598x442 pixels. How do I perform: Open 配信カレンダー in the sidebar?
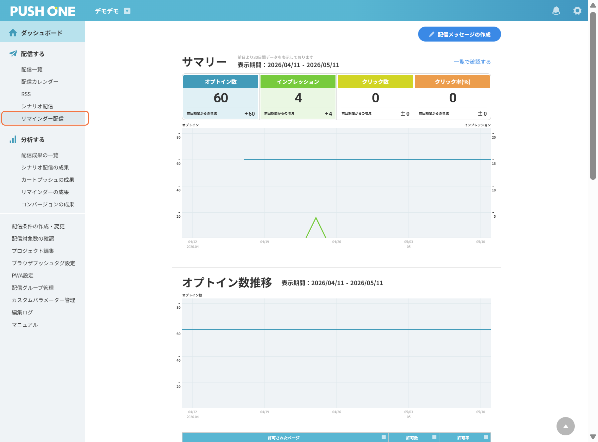coord(39,82)
